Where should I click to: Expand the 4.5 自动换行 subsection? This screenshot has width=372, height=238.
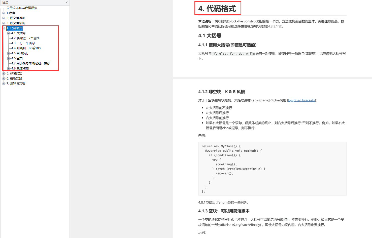click(8, 53)
